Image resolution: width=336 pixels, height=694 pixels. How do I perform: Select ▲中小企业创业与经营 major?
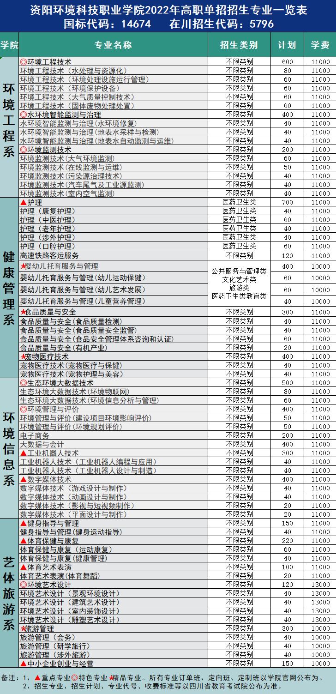[x=113, y=664]
